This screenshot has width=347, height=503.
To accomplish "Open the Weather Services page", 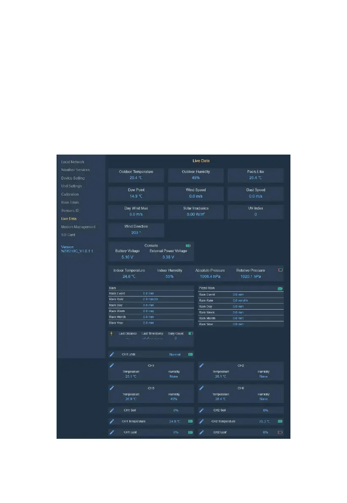I will [x=76, y=170].
